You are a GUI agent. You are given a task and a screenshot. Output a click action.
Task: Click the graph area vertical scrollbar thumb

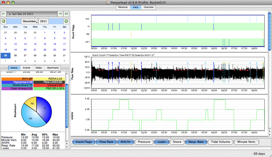coord(270,31)
